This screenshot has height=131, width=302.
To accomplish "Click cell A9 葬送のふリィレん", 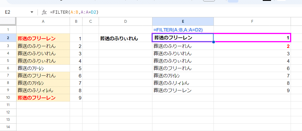I will coord(43,90).
